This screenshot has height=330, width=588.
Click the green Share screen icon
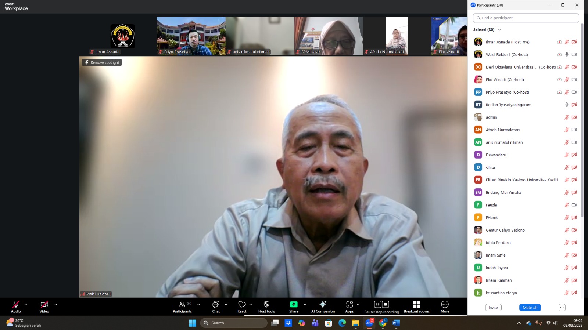294,305
